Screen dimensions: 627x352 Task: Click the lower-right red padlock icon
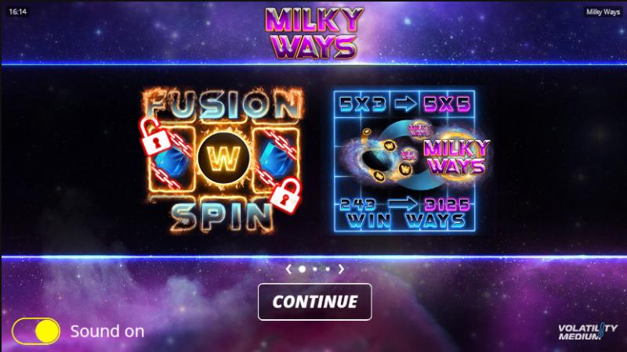pyautogui.click(x=285, y=196)
